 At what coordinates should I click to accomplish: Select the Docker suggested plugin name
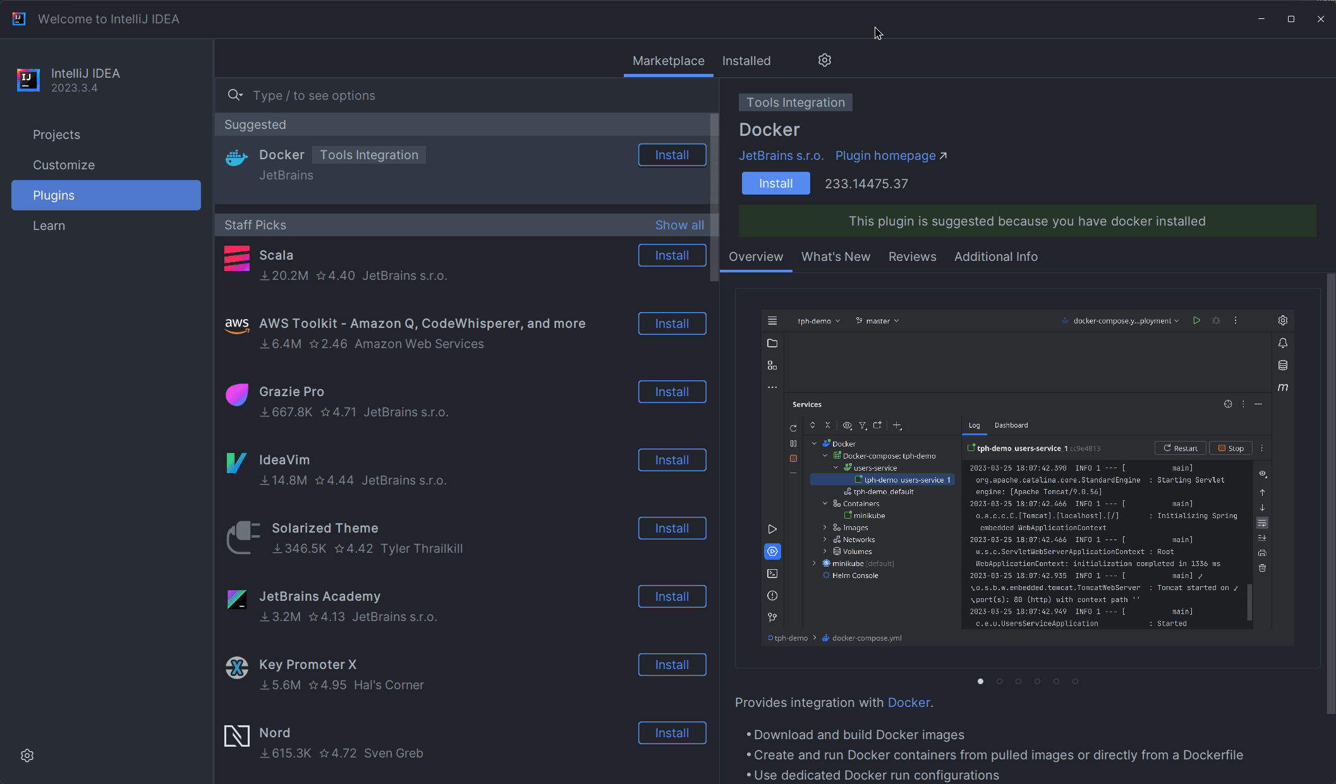282,155
